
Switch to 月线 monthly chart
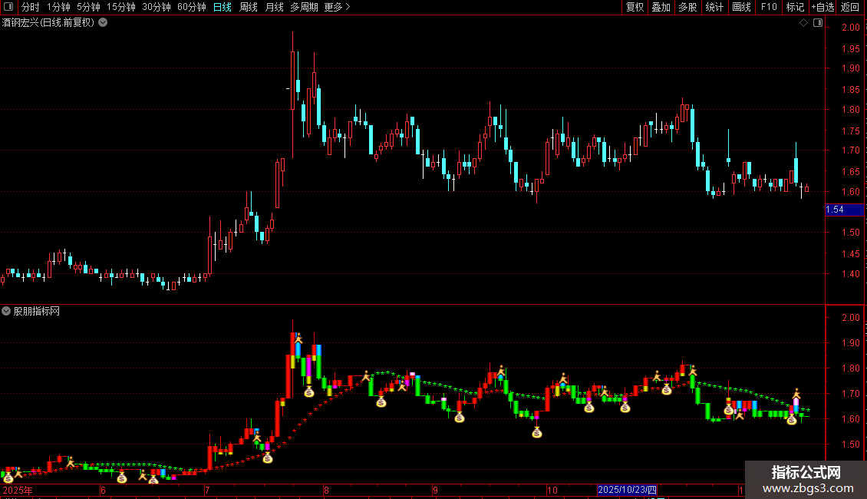[274, 7]
